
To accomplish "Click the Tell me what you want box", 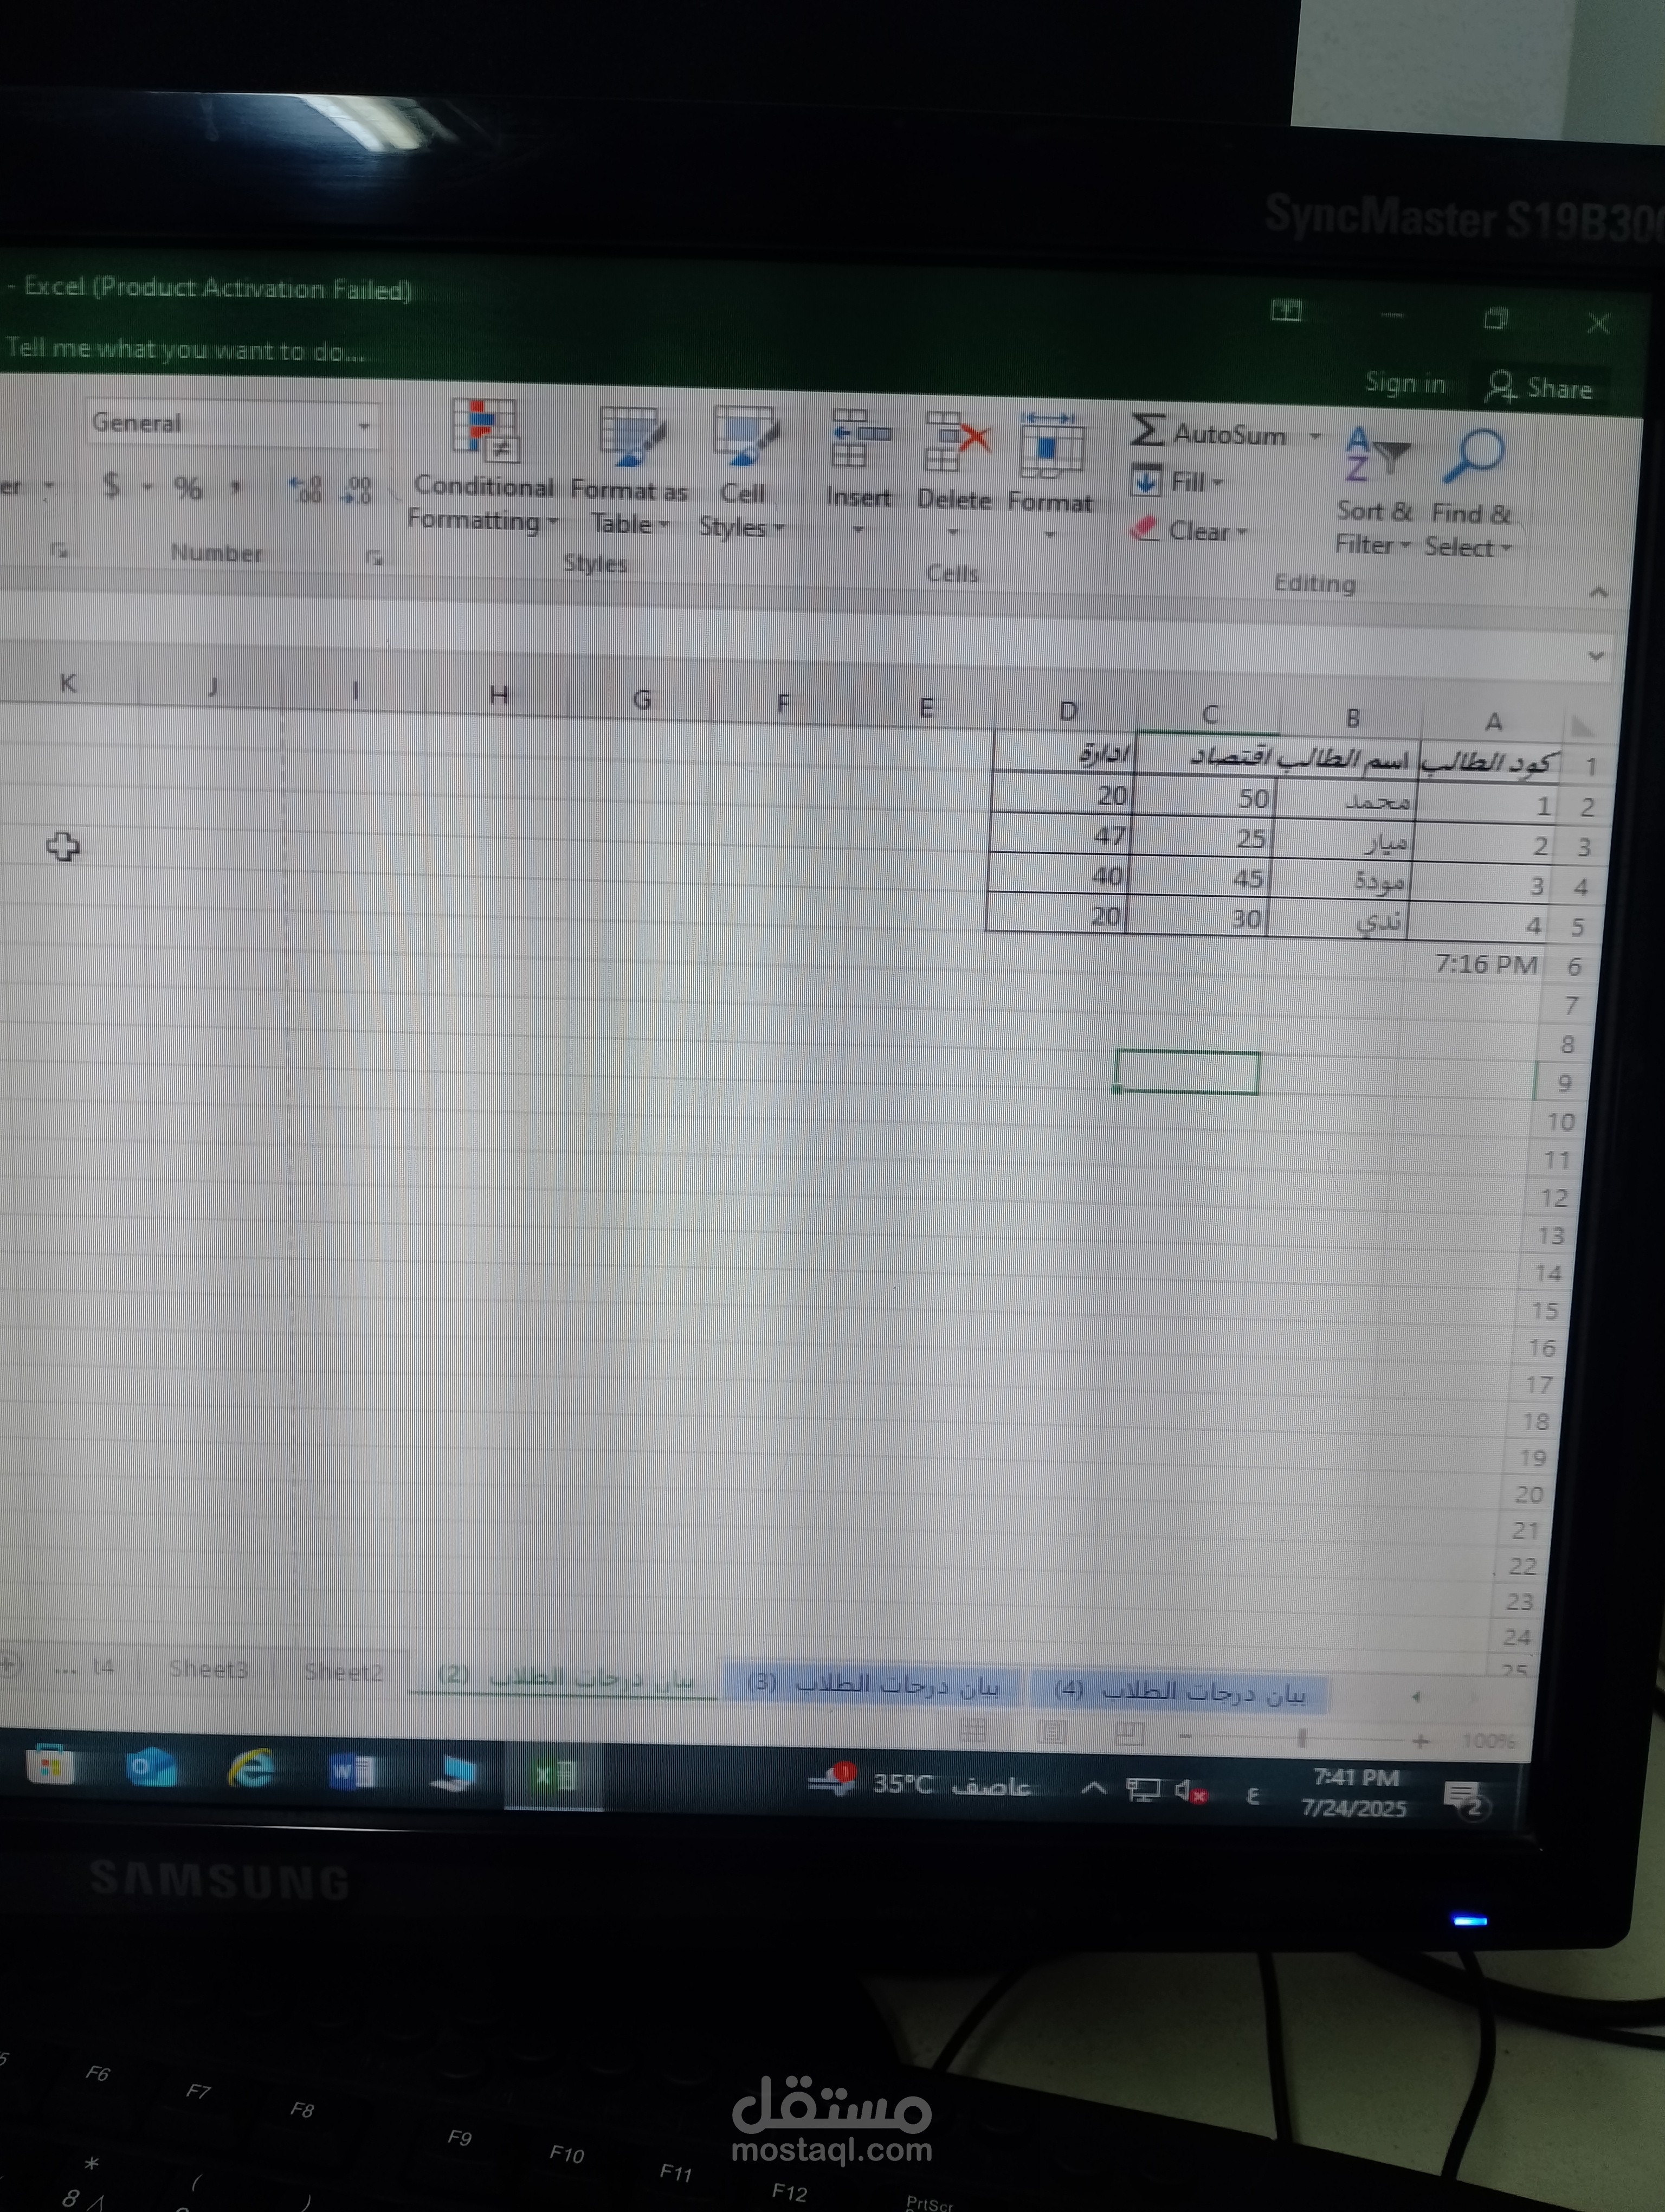I will pyautogui.click(x=186, y=349).
